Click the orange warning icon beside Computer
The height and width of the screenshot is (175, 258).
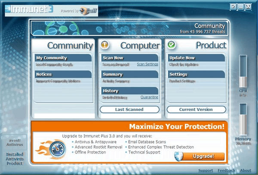point(104,45)
